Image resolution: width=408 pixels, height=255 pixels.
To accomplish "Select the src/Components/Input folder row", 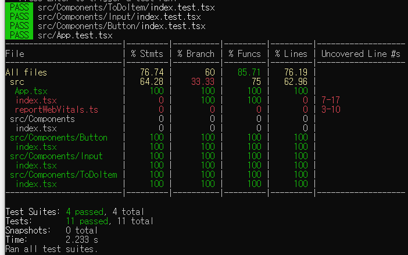I will point(56,156).
